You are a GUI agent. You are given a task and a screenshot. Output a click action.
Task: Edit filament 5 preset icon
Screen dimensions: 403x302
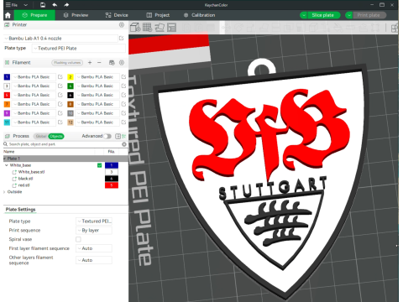60,95
